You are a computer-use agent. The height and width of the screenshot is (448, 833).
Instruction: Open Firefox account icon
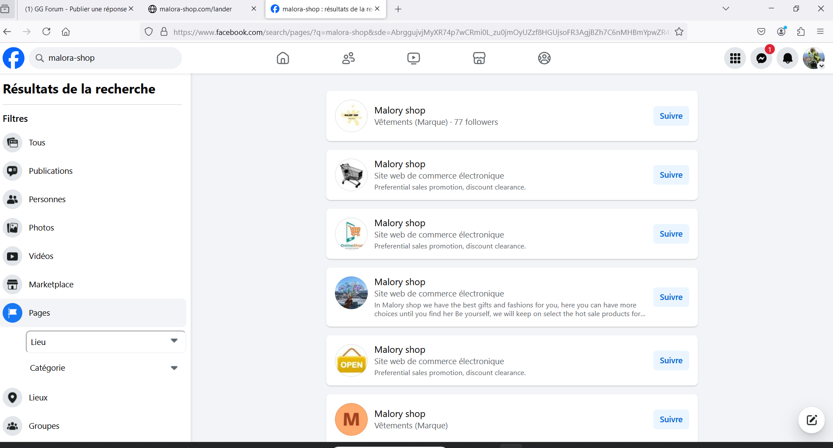click(x=781, y=31)
